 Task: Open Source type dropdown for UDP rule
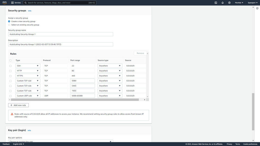110,96
